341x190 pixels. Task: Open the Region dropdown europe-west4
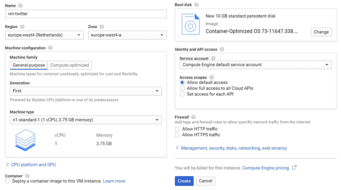pos(44,35)
